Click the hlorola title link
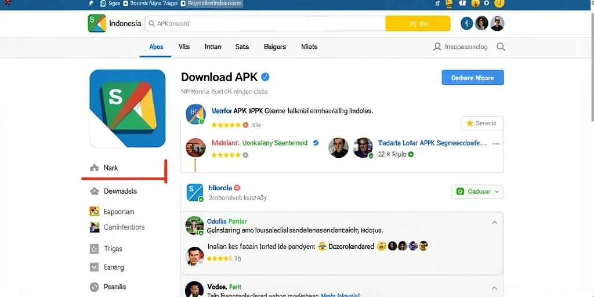 (x=220, y=187)
